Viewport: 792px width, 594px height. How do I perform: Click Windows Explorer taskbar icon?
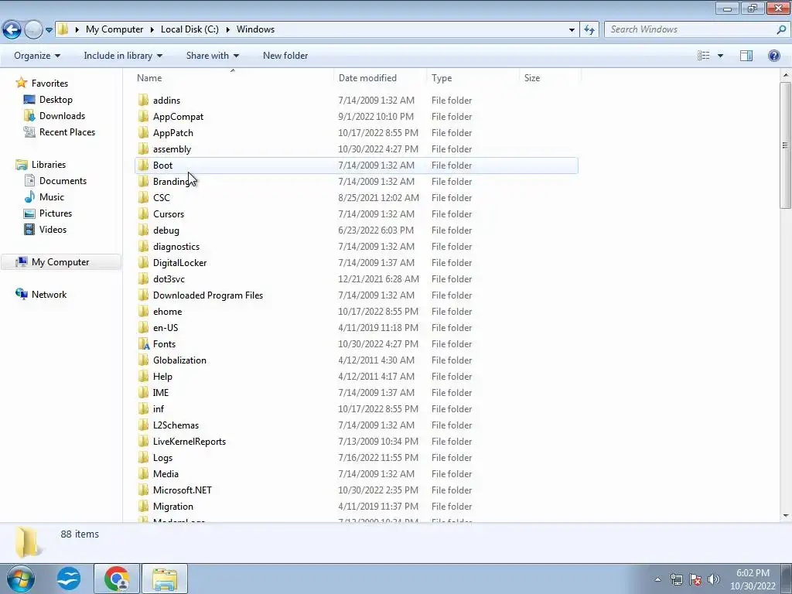pyautogui.click(x=165, y=579)
